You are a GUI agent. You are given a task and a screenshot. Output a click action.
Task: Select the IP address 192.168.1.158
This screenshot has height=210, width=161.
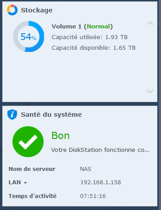point(101,182)
